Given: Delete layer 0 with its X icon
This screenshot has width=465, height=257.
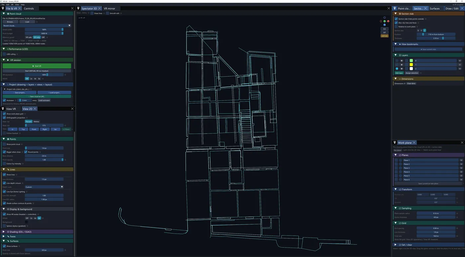Looking at the screenshot, I should click(460, 61).
